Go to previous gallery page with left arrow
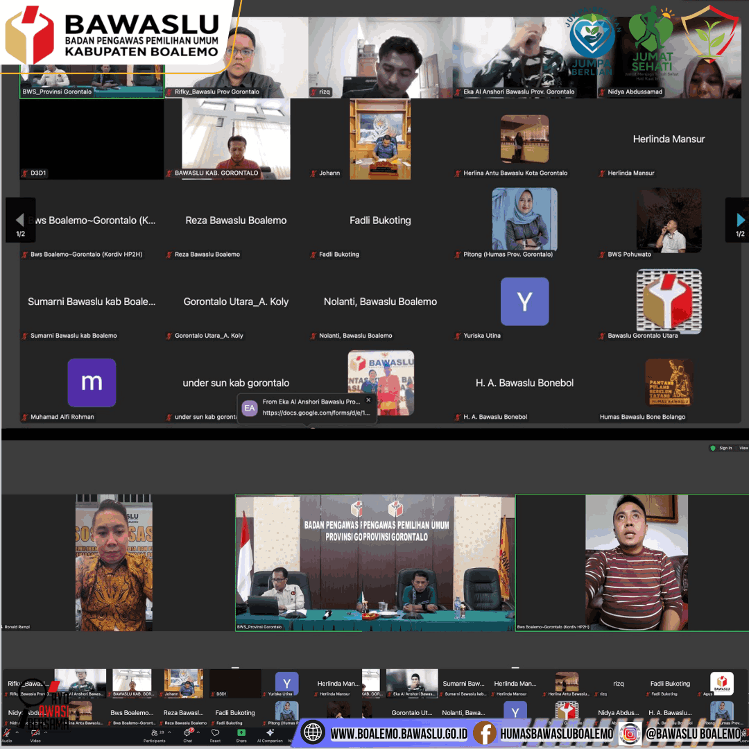 point(20,220)
